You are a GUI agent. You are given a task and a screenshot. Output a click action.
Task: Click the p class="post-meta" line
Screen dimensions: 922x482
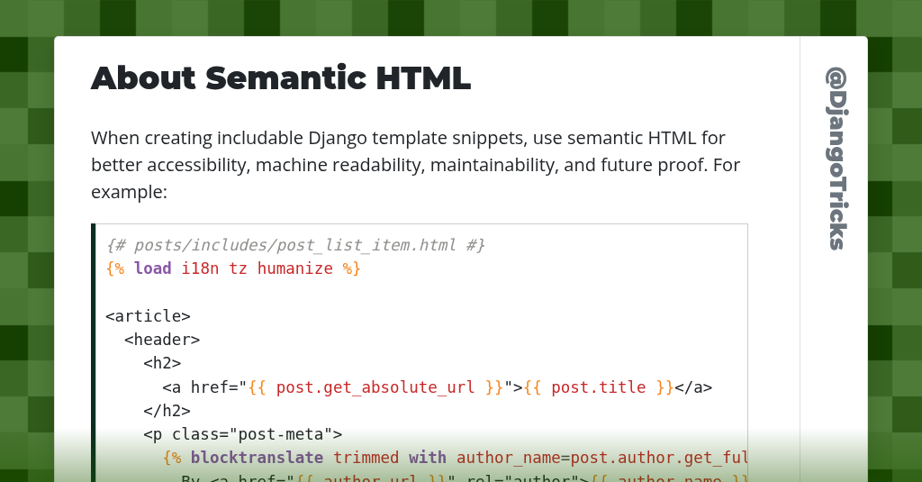point(243,434)
